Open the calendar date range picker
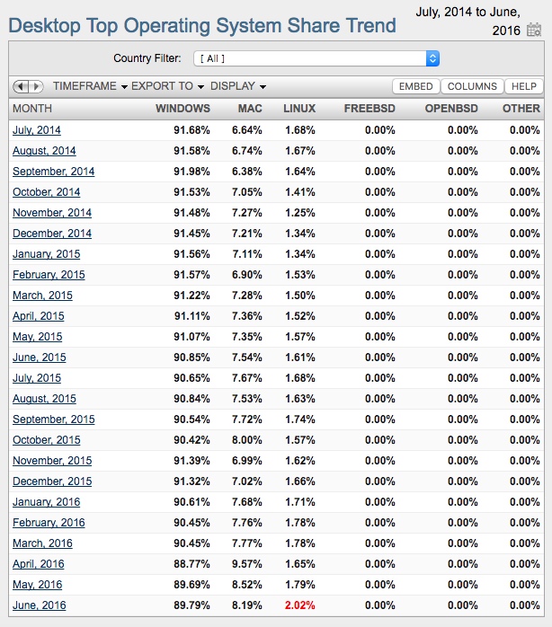Screen dimensions: 552x627 click(534, 31)
